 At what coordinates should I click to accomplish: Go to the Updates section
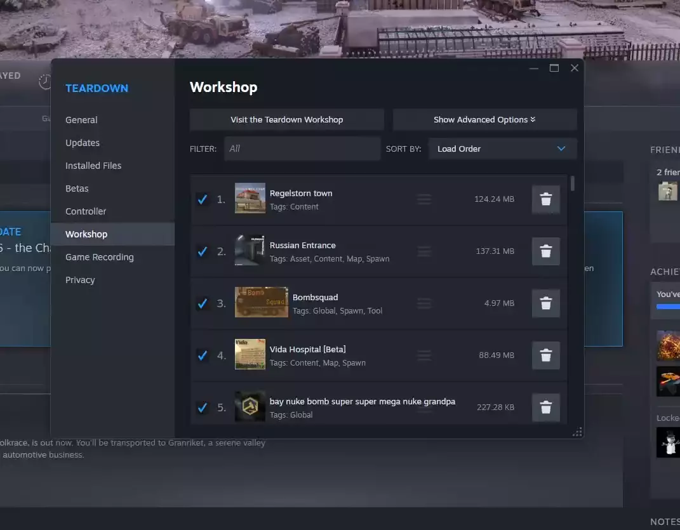coord(113,143)
